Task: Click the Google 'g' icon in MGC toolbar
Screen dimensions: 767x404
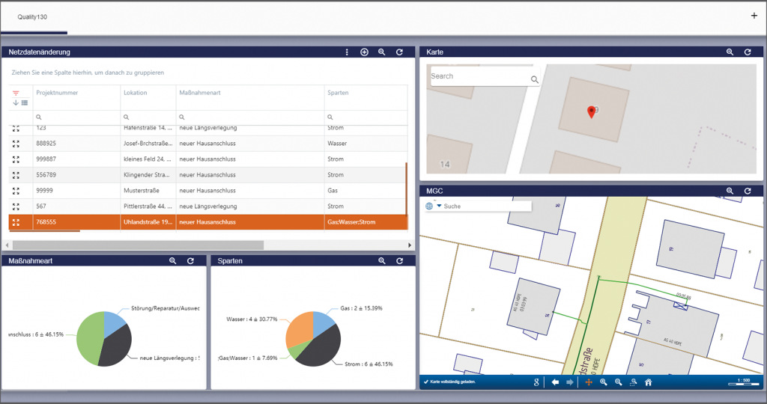Action: click(537, 382)
